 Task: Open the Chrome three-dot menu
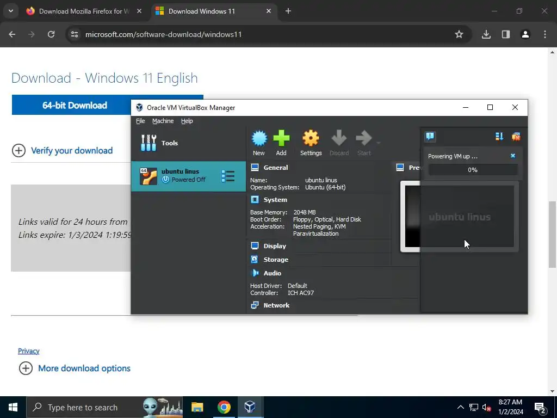(545, 34)
